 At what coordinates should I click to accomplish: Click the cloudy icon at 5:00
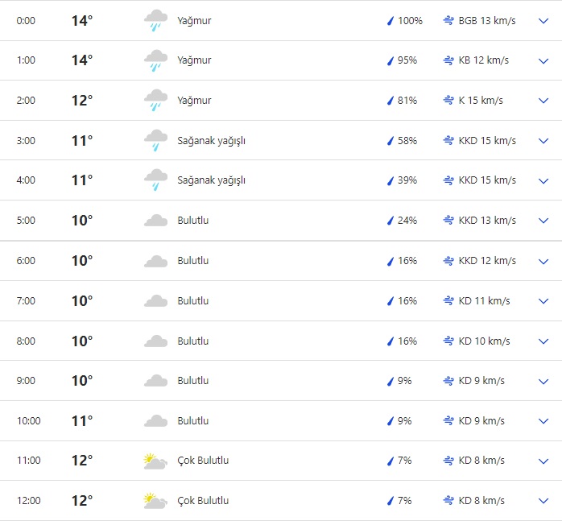(155, 221)
